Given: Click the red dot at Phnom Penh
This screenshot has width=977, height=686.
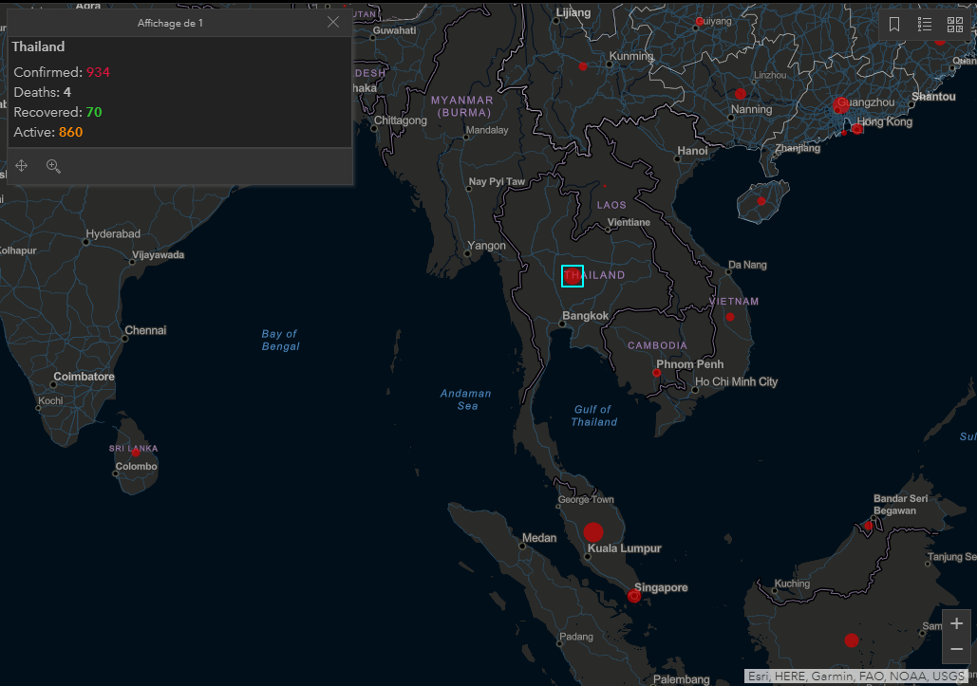Looking at the screenshot, I should (x=656, y=373).
